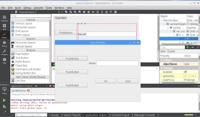
Task: Open the Build menu
Action: pyautogui.click(x=18, y=8)
